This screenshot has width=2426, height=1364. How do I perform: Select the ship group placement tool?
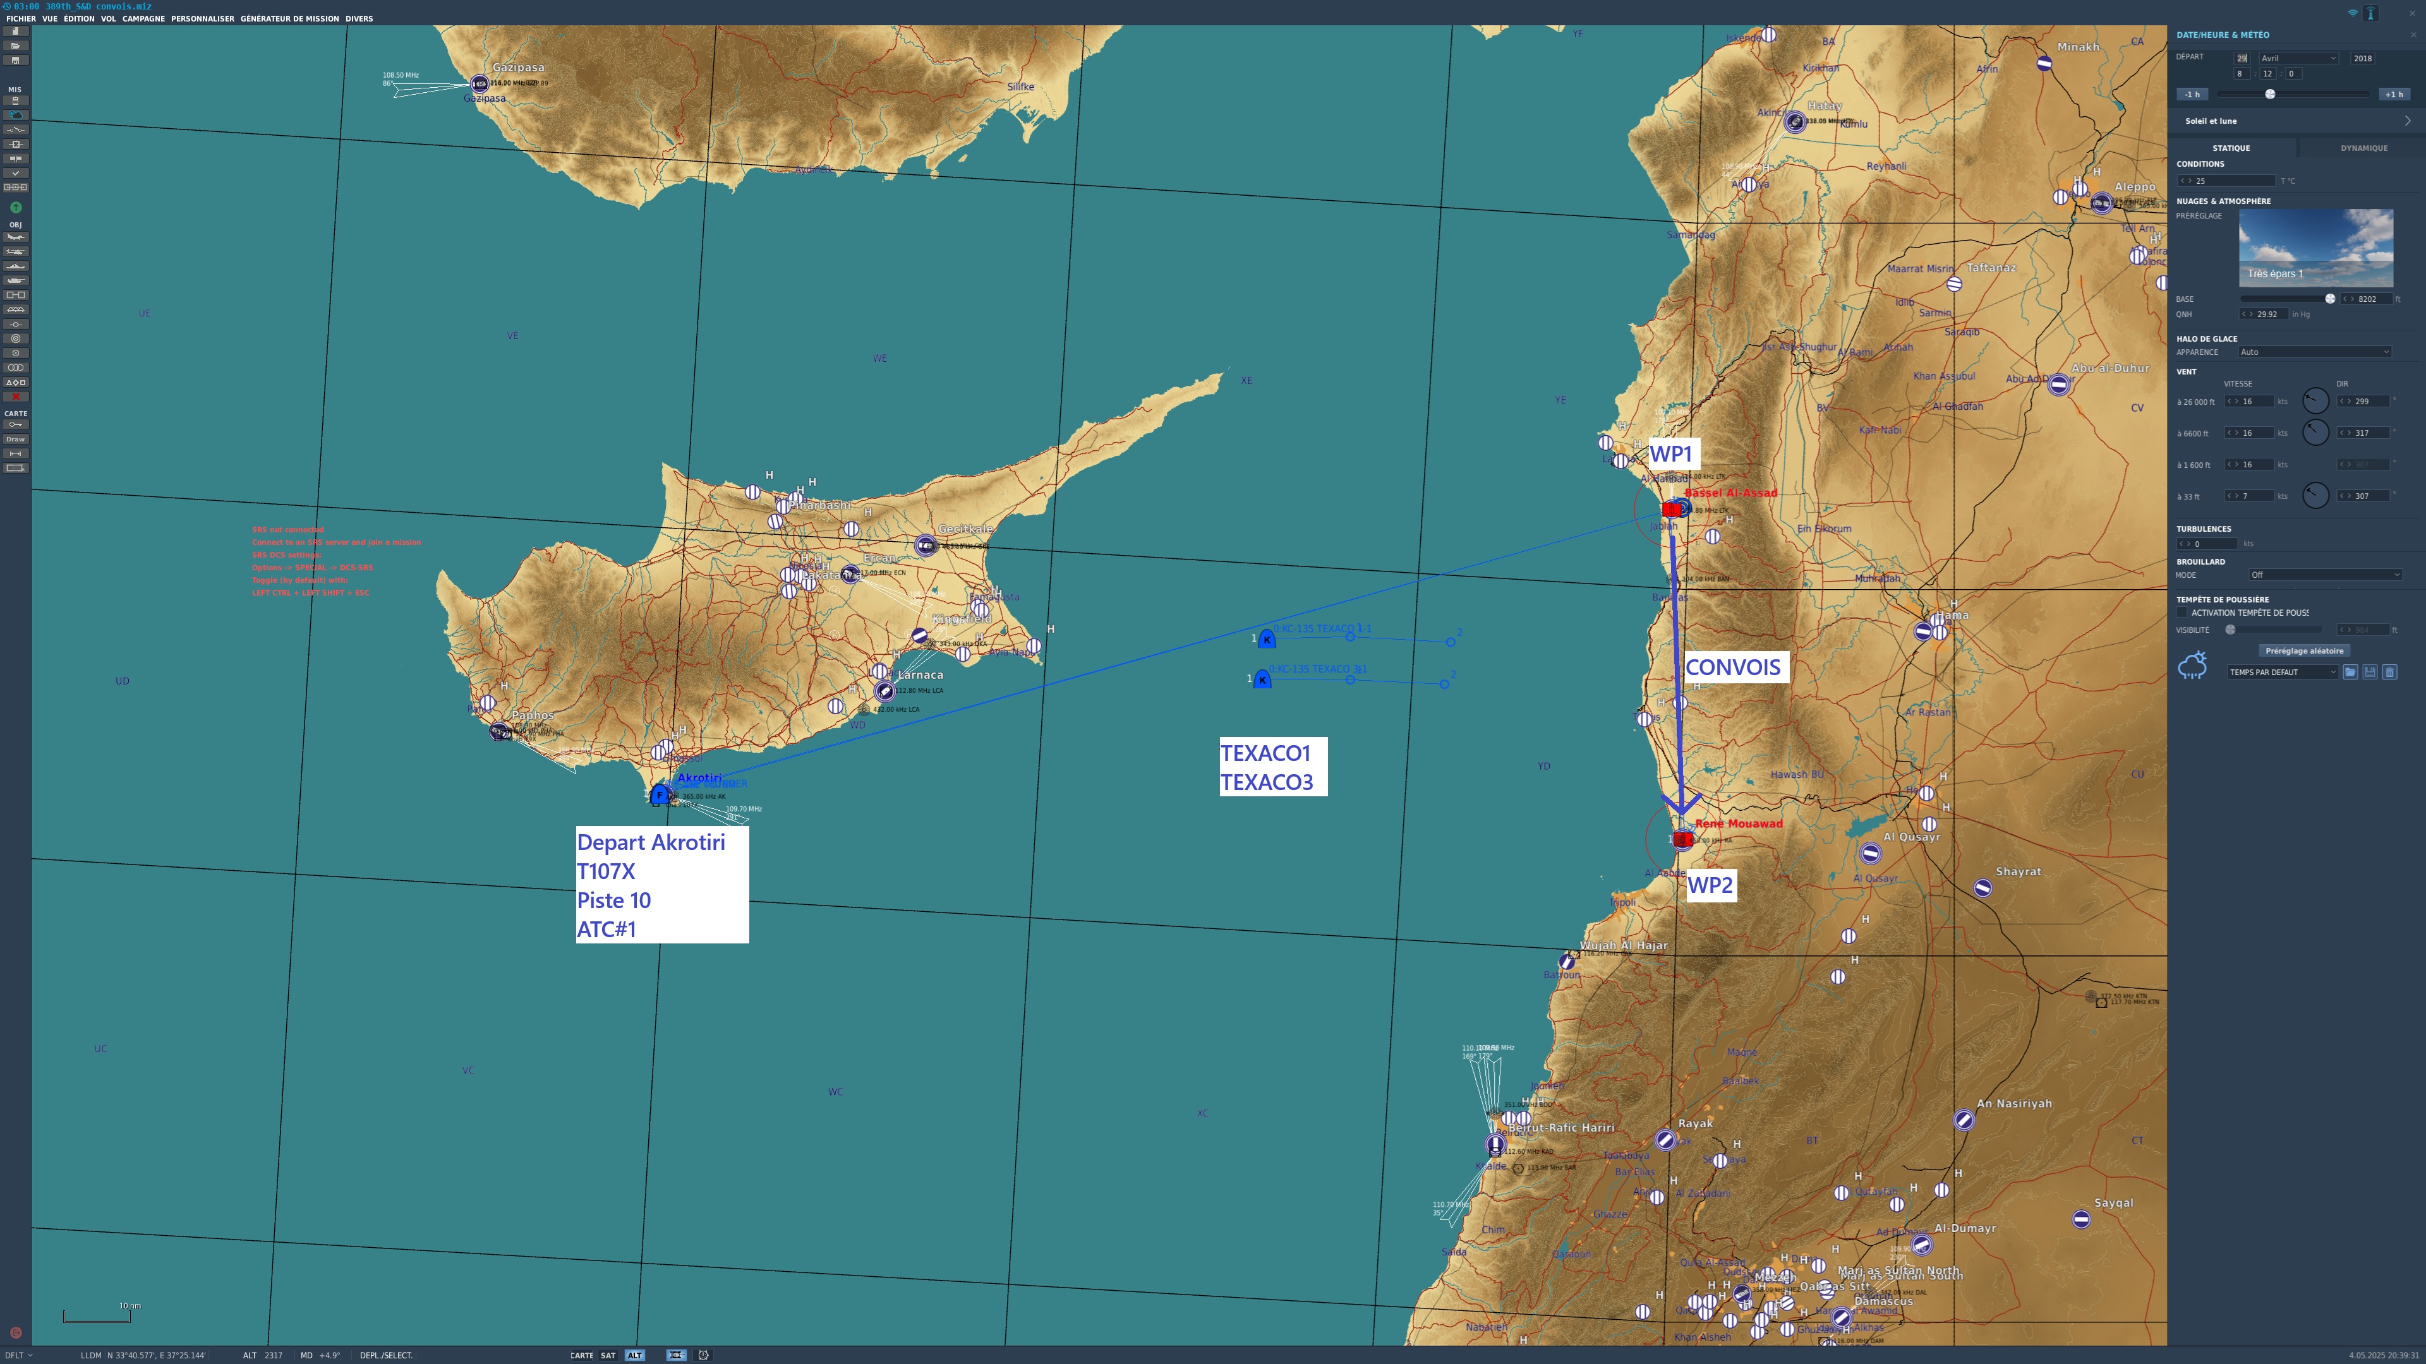click(16, 266)
